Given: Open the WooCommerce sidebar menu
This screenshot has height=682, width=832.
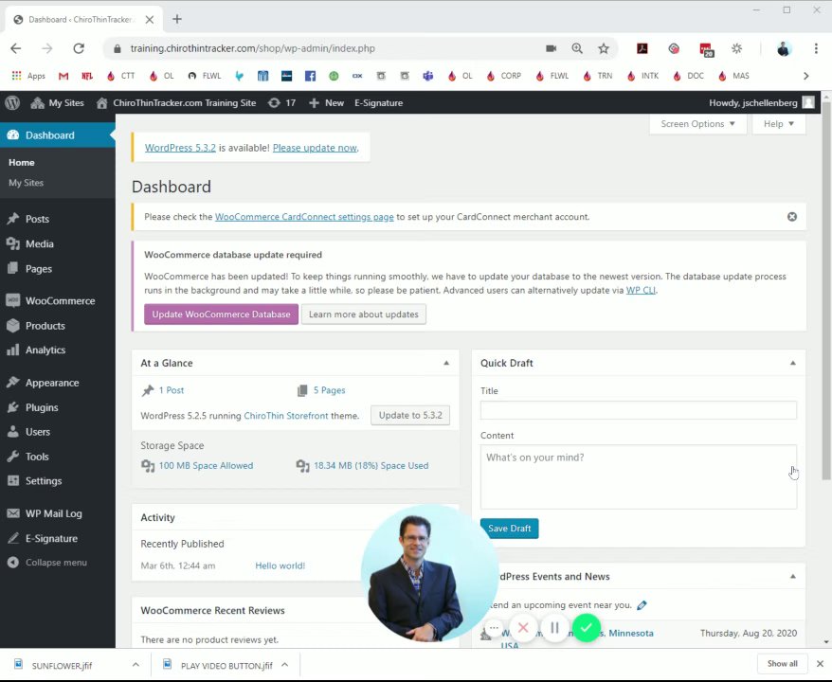Looking at the screenshot, I should (57, 300).
